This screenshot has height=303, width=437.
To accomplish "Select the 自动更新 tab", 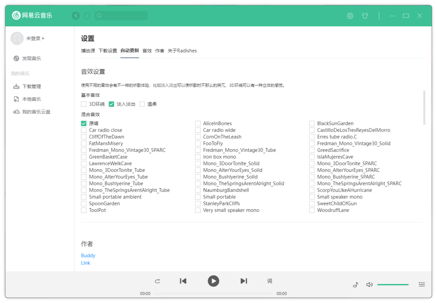I will 129,51.
